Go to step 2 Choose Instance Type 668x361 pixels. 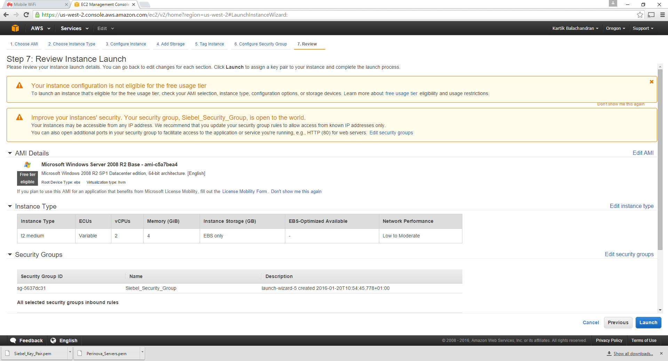point(72,44)
